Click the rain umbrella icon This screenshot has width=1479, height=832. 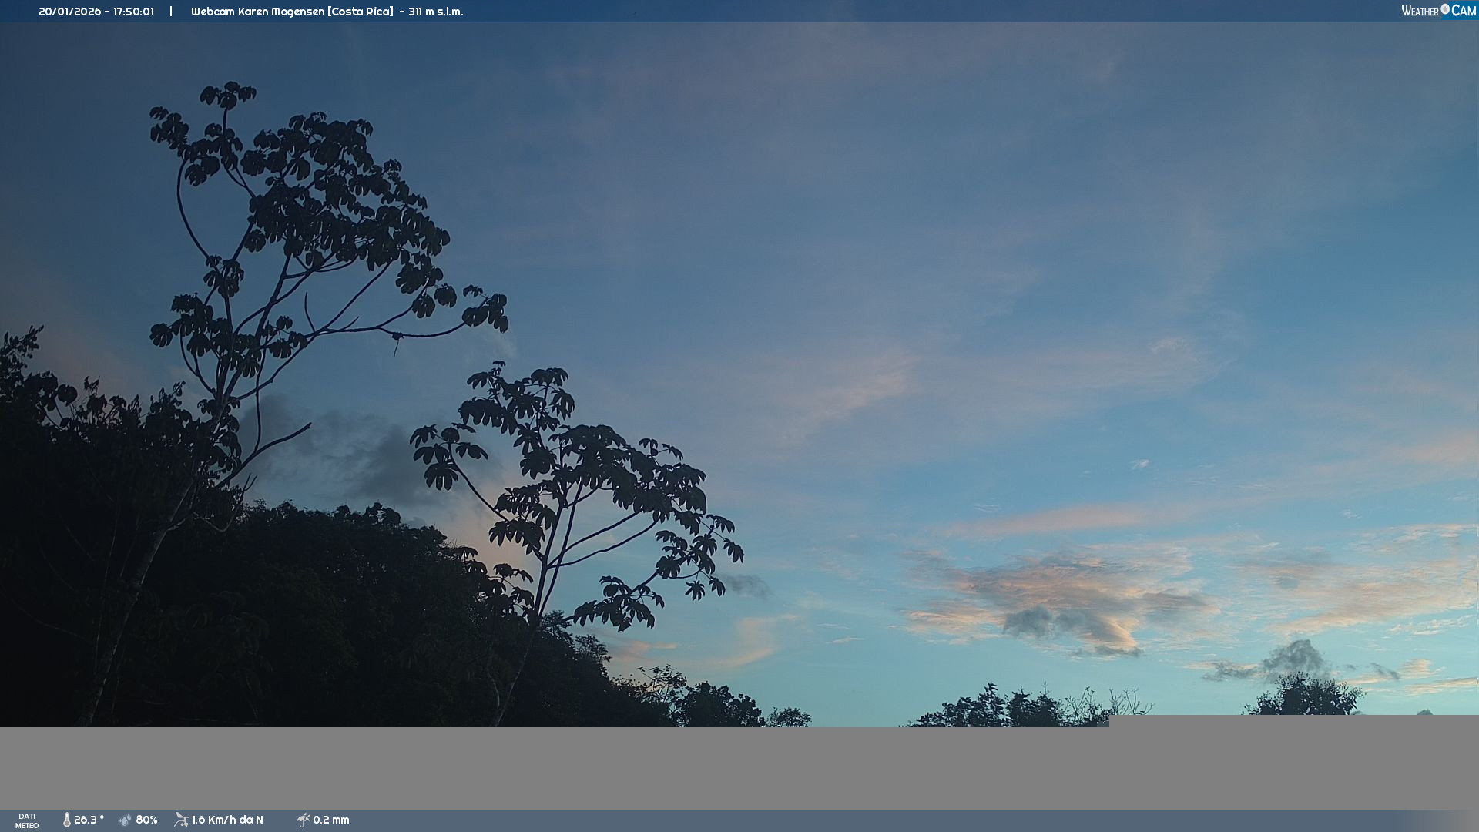tap(303, 820)
